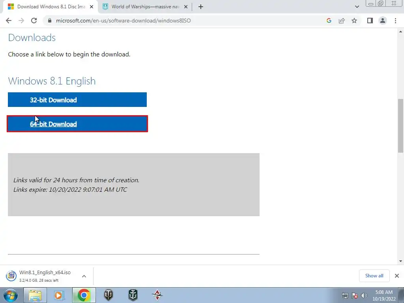
Task: Open the volume speaker icon
Action: pos(364,296)
